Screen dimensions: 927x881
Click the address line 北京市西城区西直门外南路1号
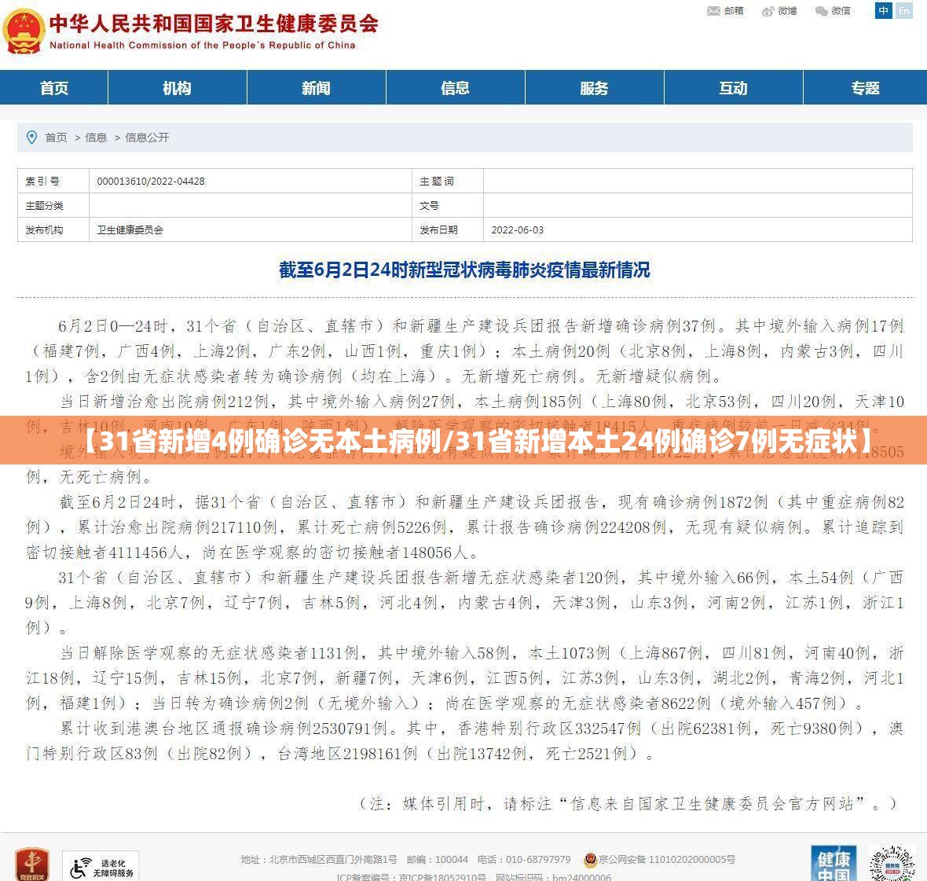point(319,859)
